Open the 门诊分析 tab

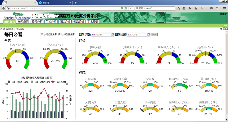pos(51,21)
